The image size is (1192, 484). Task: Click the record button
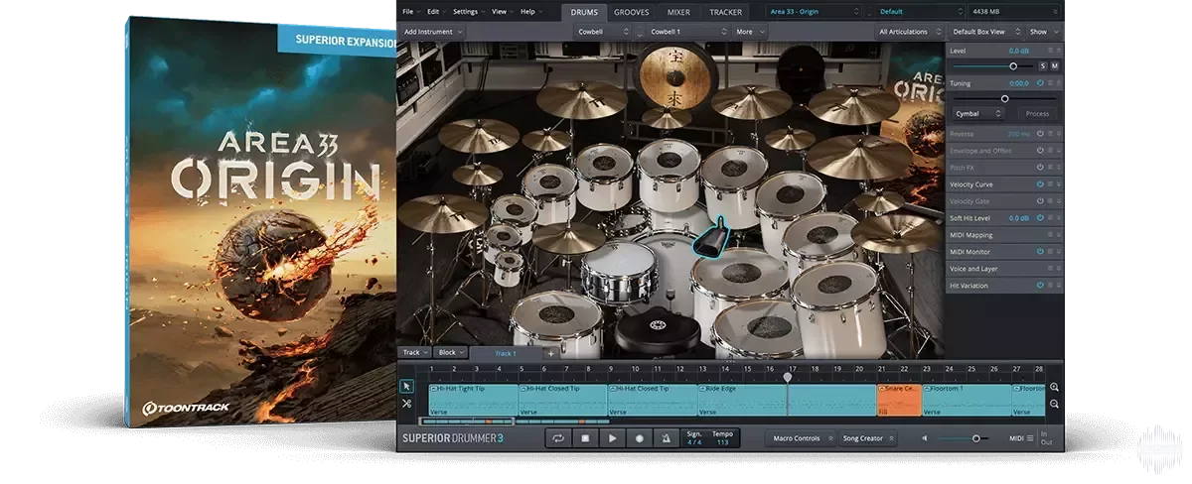click(640, 438)
